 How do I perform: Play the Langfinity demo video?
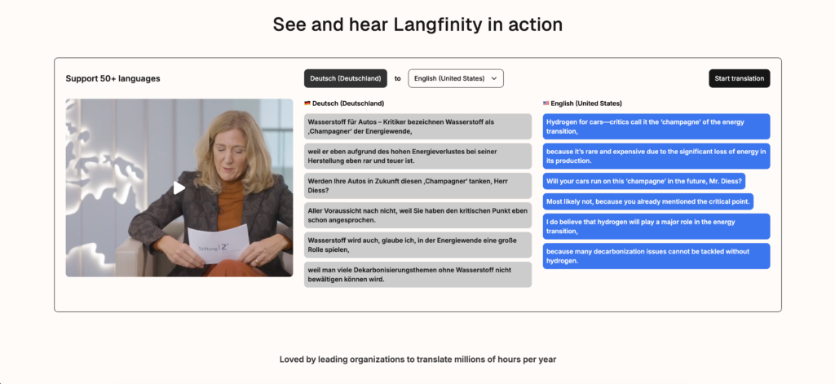(x=179, y=188)
